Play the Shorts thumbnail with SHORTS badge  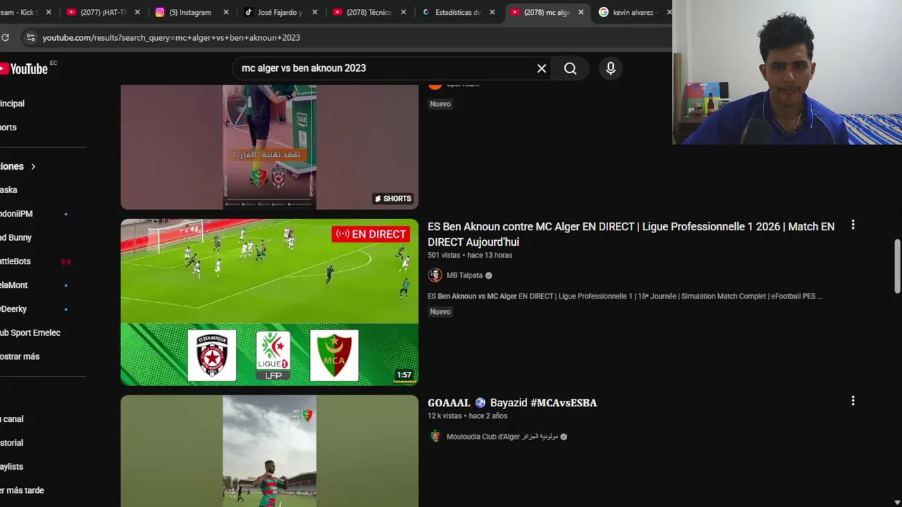(x=269, y=147)
